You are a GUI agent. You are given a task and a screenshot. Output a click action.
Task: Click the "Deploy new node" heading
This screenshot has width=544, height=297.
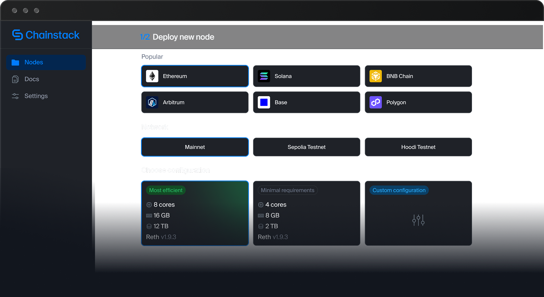183,37
